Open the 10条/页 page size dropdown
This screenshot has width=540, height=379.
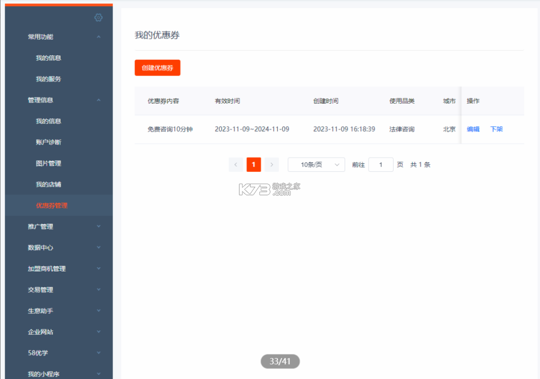click(316, 164)
